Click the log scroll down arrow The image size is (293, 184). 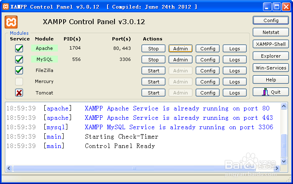tap(284, 161)
